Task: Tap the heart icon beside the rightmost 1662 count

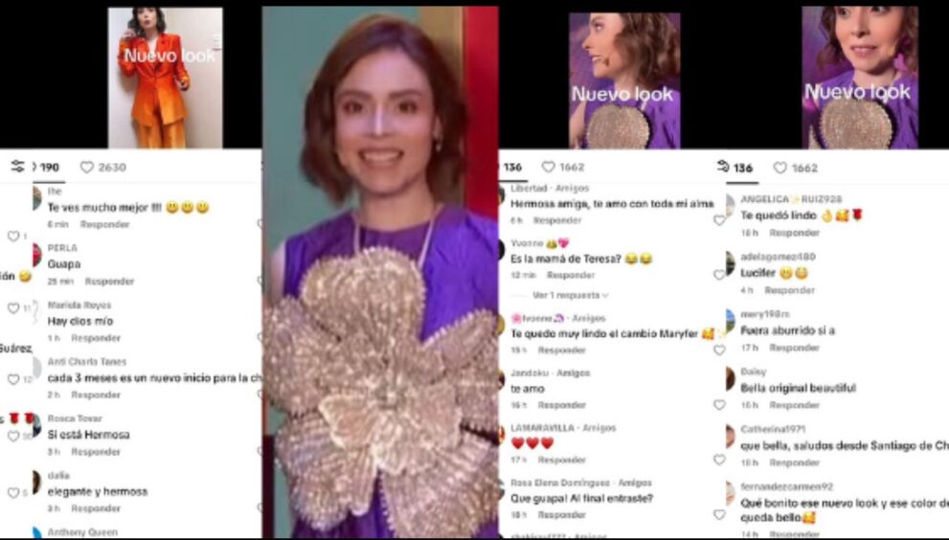Action: point(780,168)
